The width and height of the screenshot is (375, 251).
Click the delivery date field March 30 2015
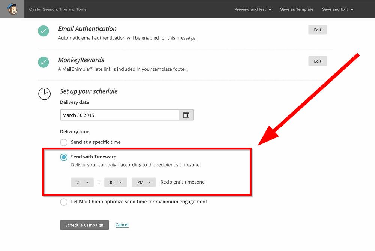[x=119, y=115]
